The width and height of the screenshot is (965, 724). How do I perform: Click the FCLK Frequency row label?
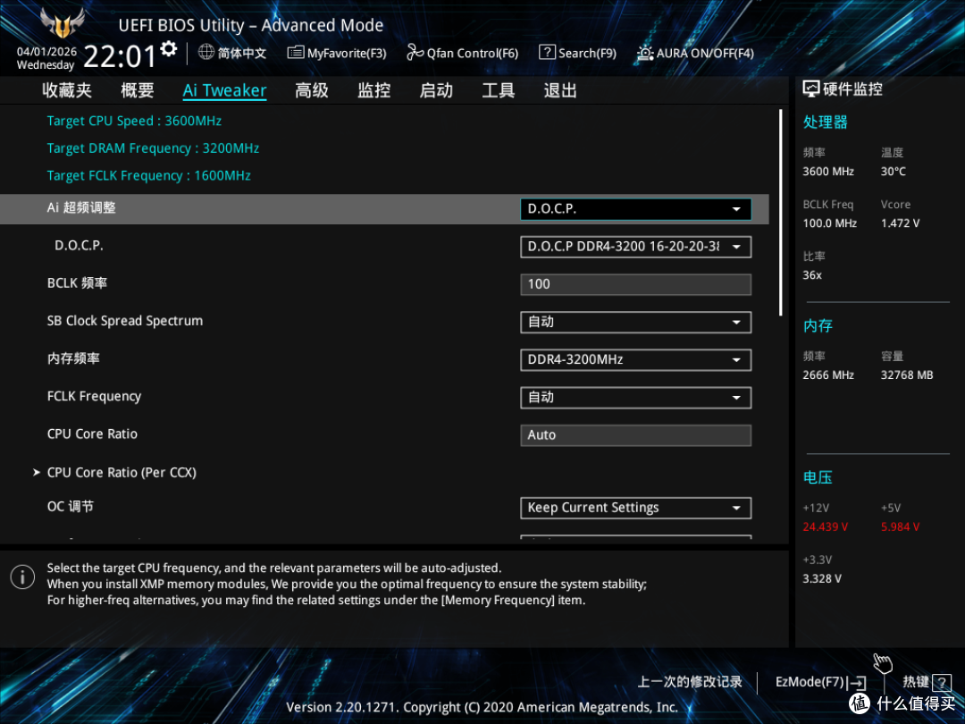(94, 397)
